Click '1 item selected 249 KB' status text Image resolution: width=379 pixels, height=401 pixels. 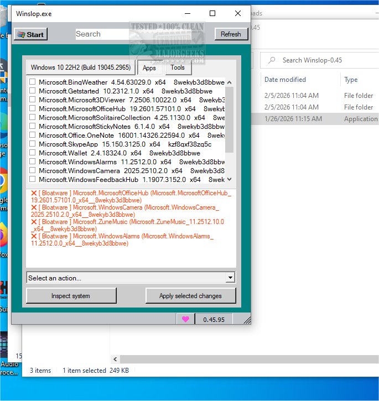click(96, 371)
